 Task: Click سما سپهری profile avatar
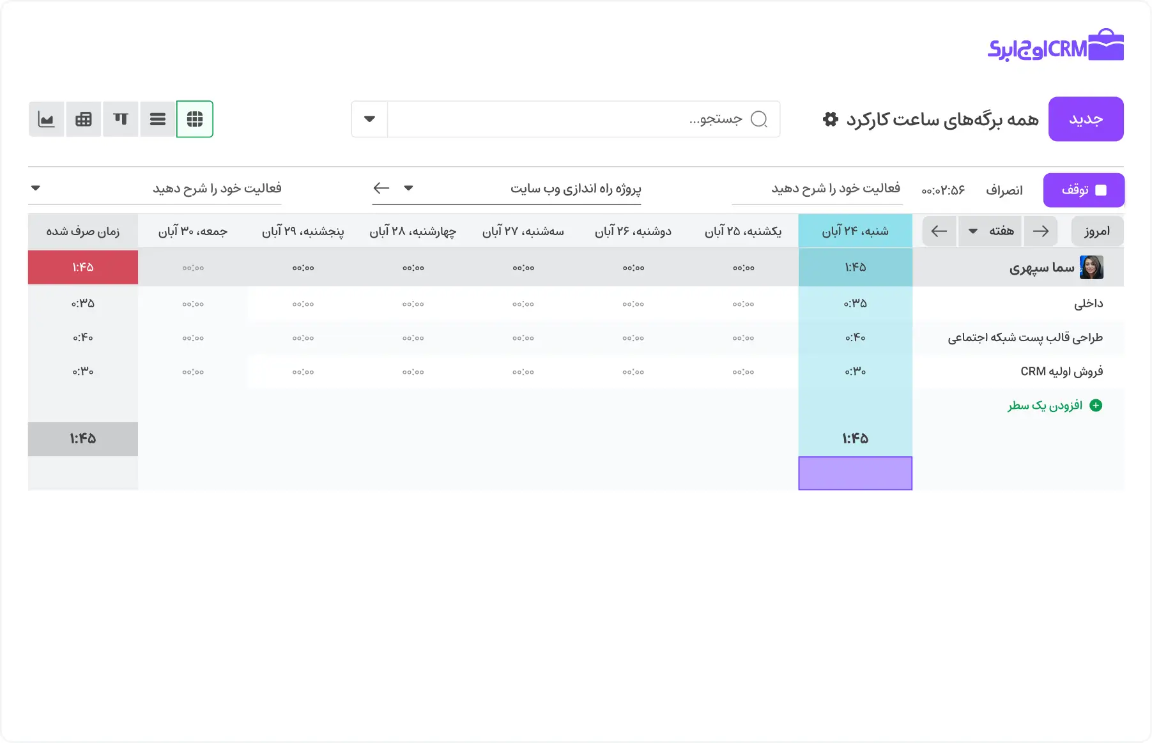(x=1091, y=267)
